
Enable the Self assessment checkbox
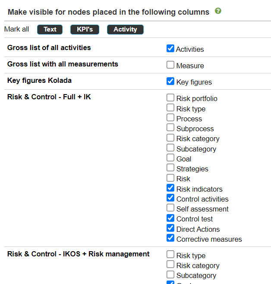(170, 208)
